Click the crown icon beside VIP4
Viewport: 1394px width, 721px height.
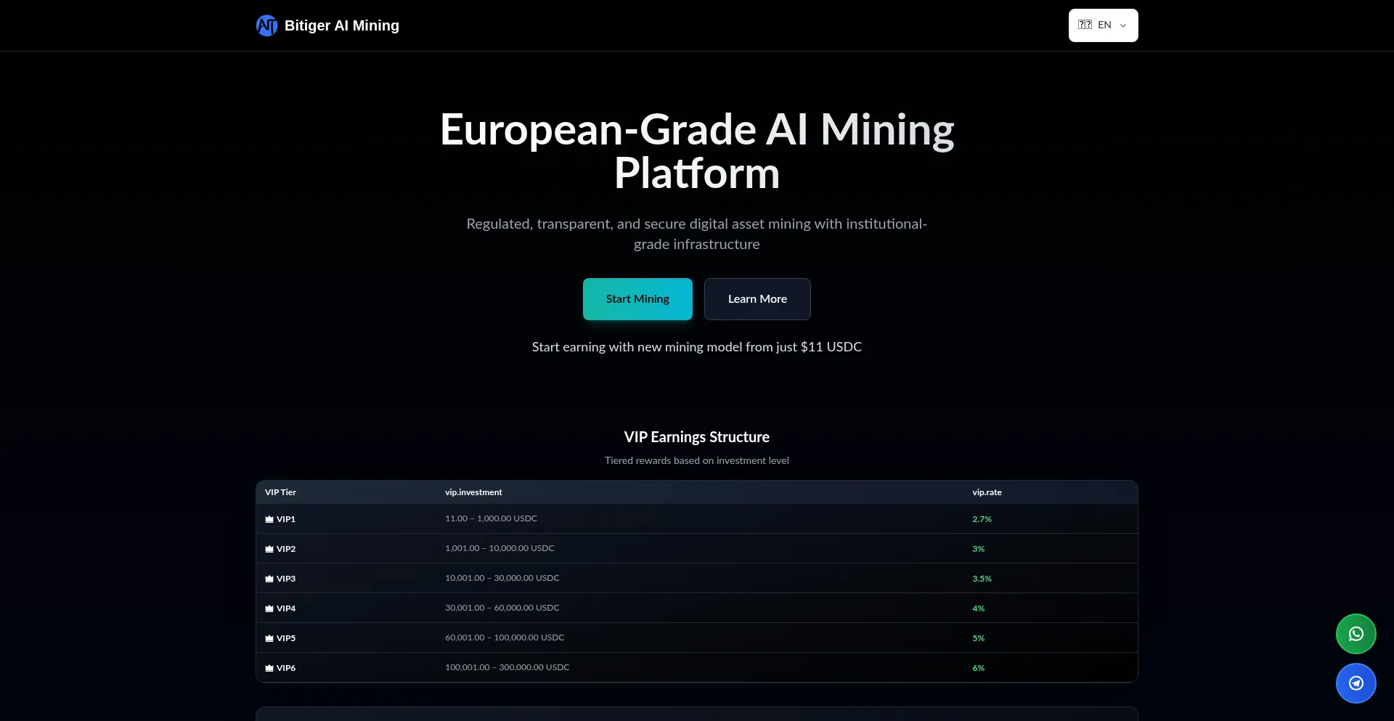point(269,608)
